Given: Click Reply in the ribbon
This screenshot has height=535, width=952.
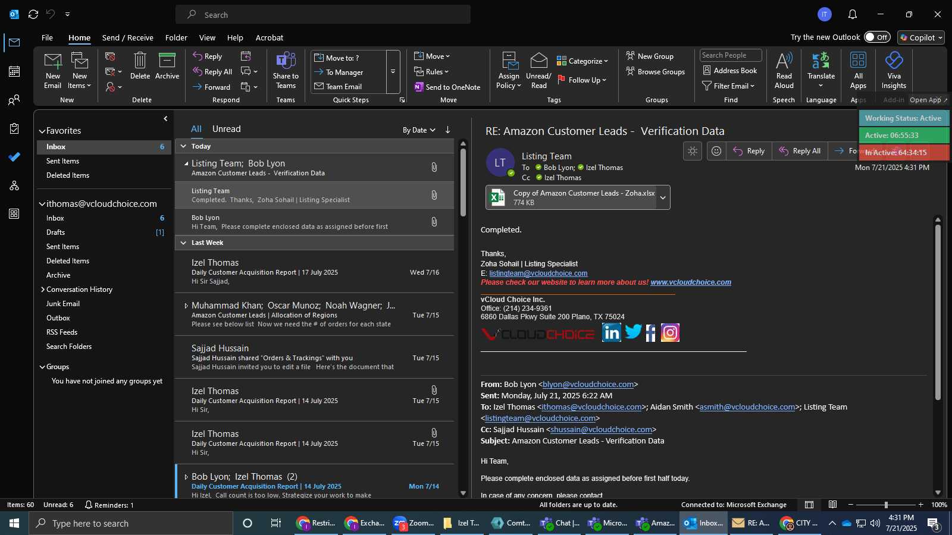Looking at the screenshot, I should 208,56.
